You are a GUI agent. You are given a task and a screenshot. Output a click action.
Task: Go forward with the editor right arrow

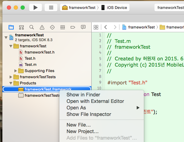click(x=115, y=27)
